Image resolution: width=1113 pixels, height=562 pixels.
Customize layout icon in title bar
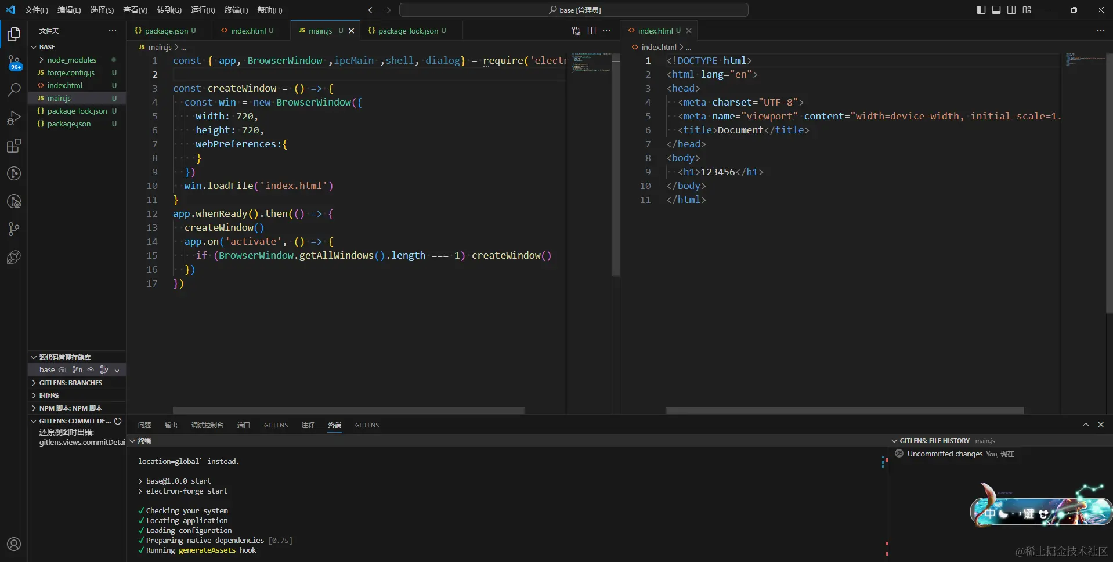(1027, 10)
